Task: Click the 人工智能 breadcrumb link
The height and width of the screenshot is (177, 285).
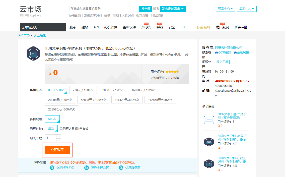Action: pos(40,35)
